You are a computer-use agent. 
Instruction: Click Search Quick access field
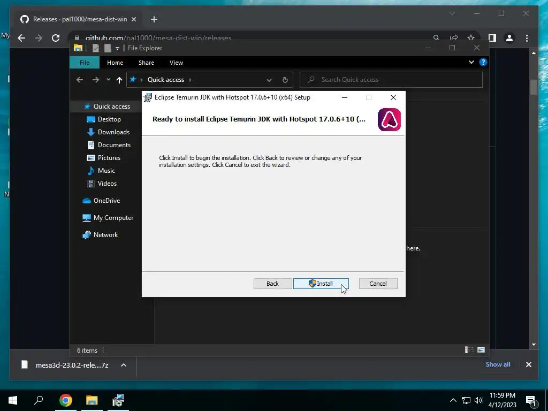point(391,80)
